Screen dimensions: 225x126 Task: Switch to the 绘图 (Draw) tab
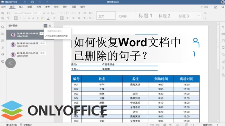(x=30, y=7)
